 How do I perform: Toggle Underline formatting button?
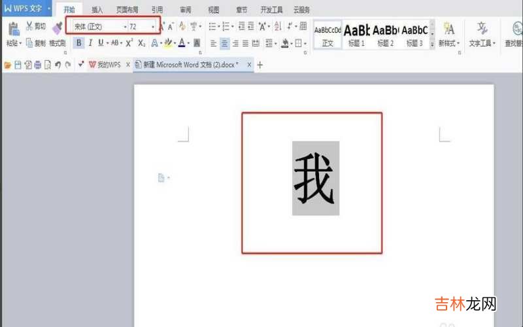100,43
